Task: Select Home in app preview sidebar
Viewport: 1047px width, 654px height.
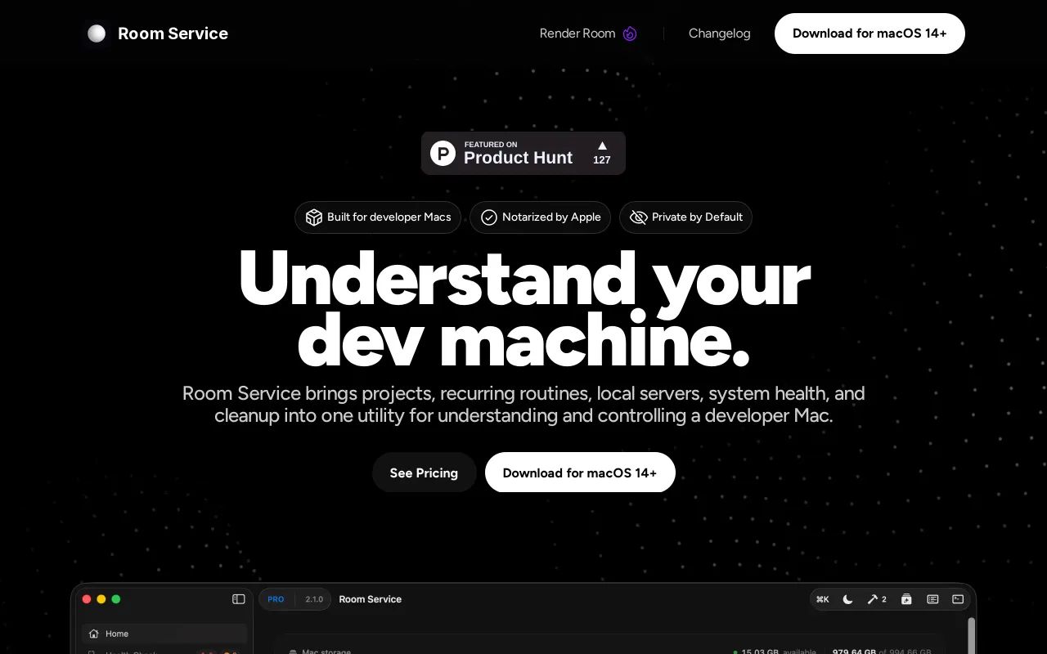Action: click(x=164, y=634)
